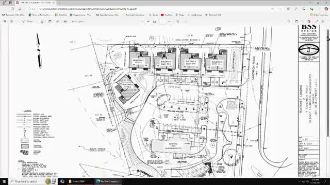Open the Town of Falmouth bookmark
Screen dimensions: 330x185
click(39, 15)
